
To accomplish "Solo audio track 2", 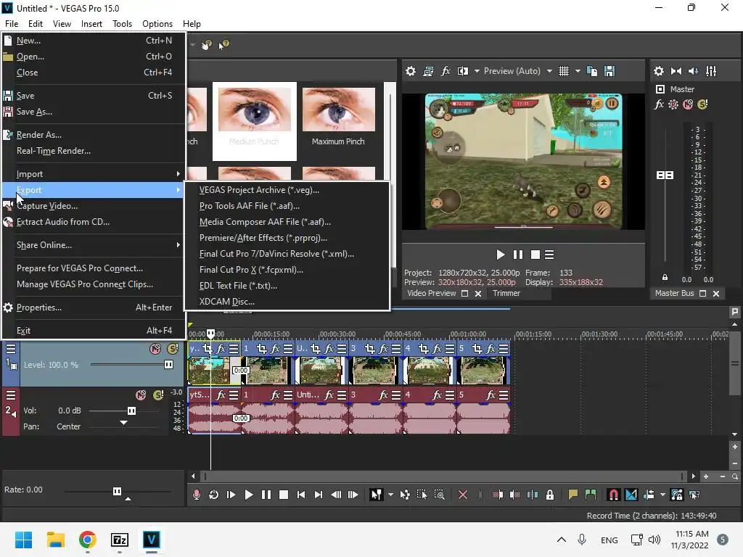I will click(x=158, y=395).
